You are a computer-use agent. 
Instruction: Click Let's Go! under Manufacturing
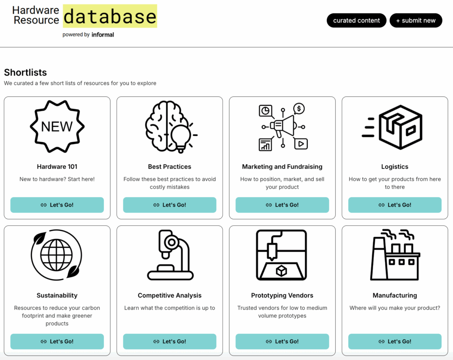click(x=395, y=341)
